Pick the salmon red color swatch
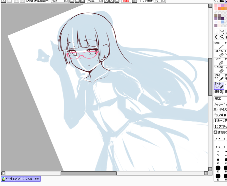227x186 pixels. (x=219, y=9)
